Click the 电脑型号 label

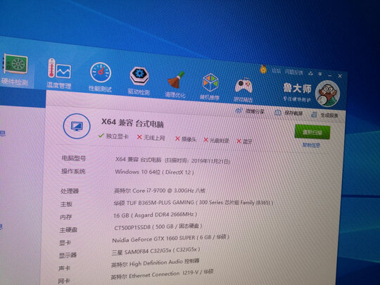74,158
